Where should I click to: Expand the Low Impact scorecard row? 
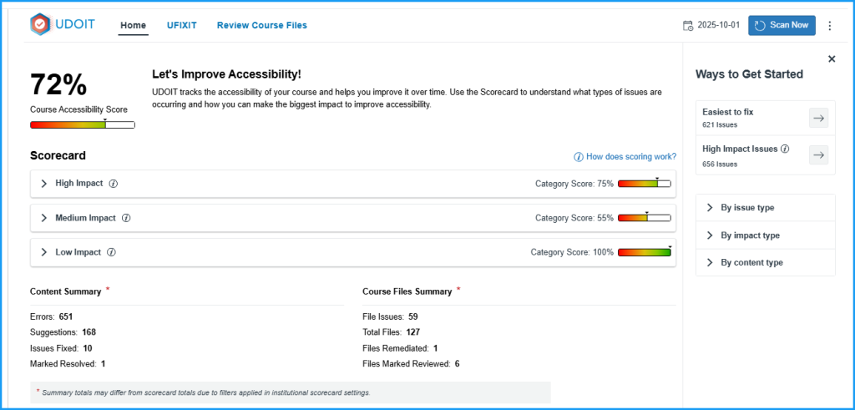click(44, 252)
